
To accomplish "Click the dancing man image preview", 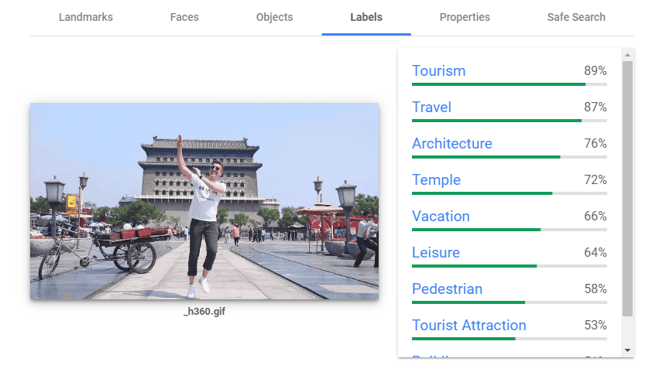I will click(204, 201).
